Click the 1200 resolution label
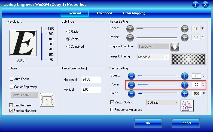The image size is (213, 132). 51,29
